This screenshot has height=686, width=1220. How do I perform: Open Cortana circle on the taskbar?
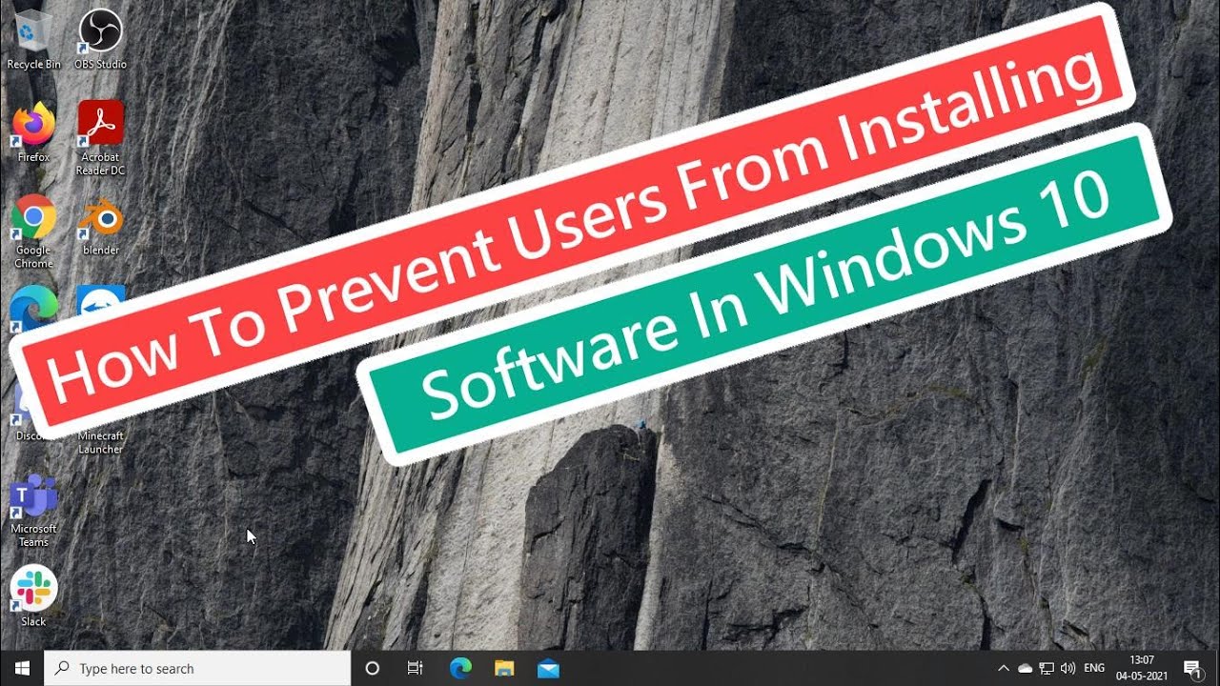373,668
